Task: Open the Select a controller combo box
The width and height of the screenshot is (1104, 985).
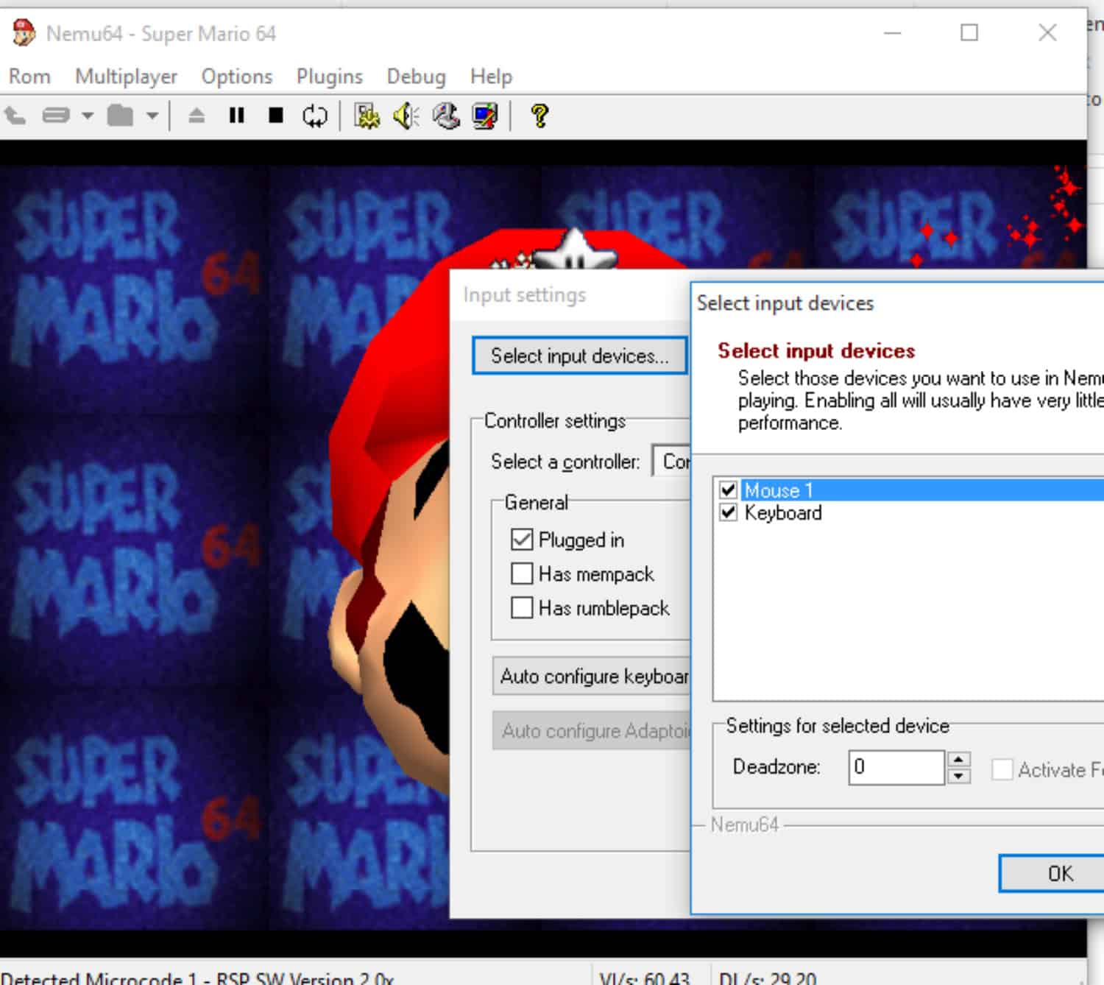Action: pos(671,462)
